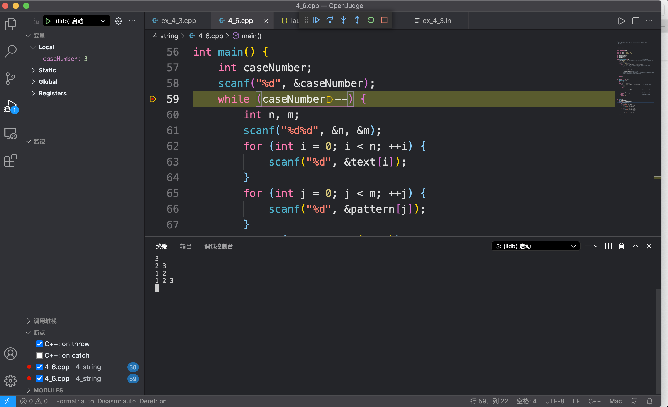Screen dimensions: 668x407
Task: Toggle the C++: on throw breakpoint checkbox
Action: pos(40,344)
